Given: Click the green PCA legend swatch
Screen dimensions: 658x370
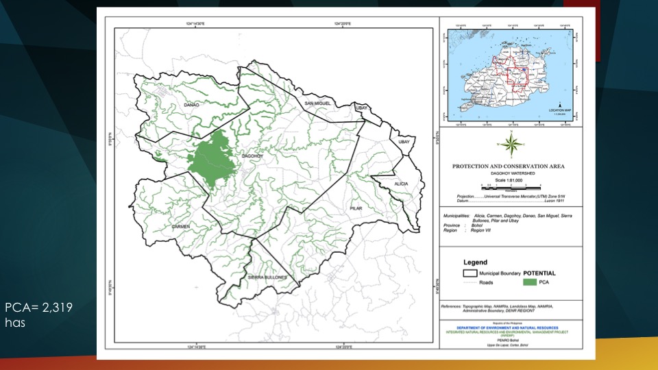Looking at the screenshot, I should 531,282.
